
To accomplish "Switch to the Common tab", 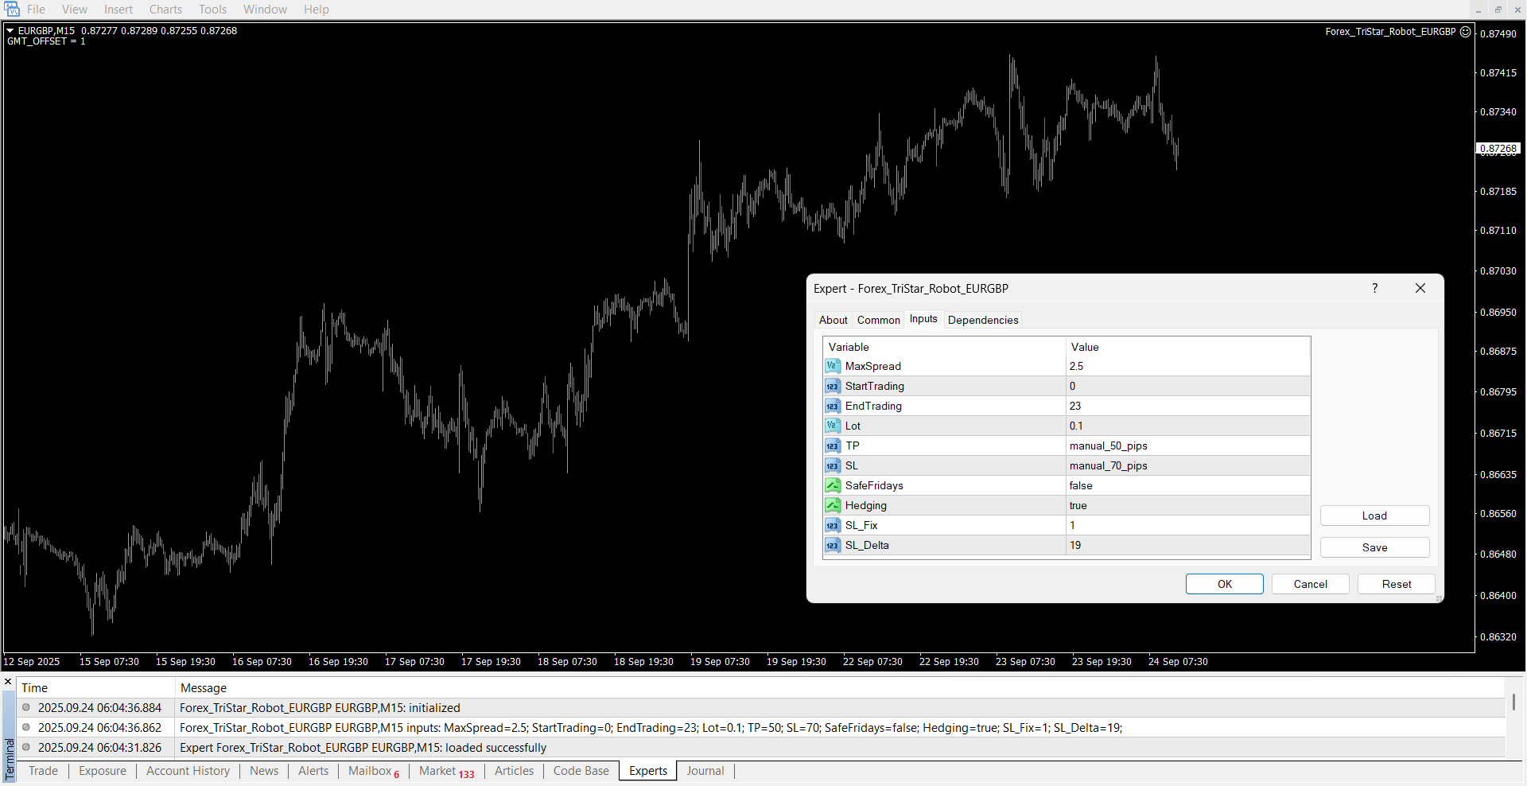I will click(x=878, y=320).
